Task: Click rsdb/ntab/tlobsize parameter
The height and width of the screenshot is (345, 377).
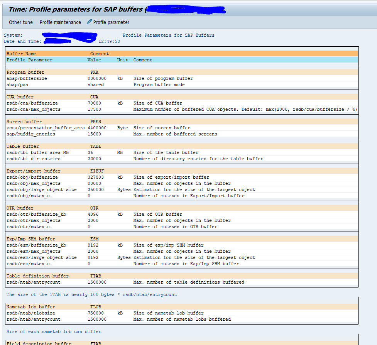Action: click(x=31, y=313)
